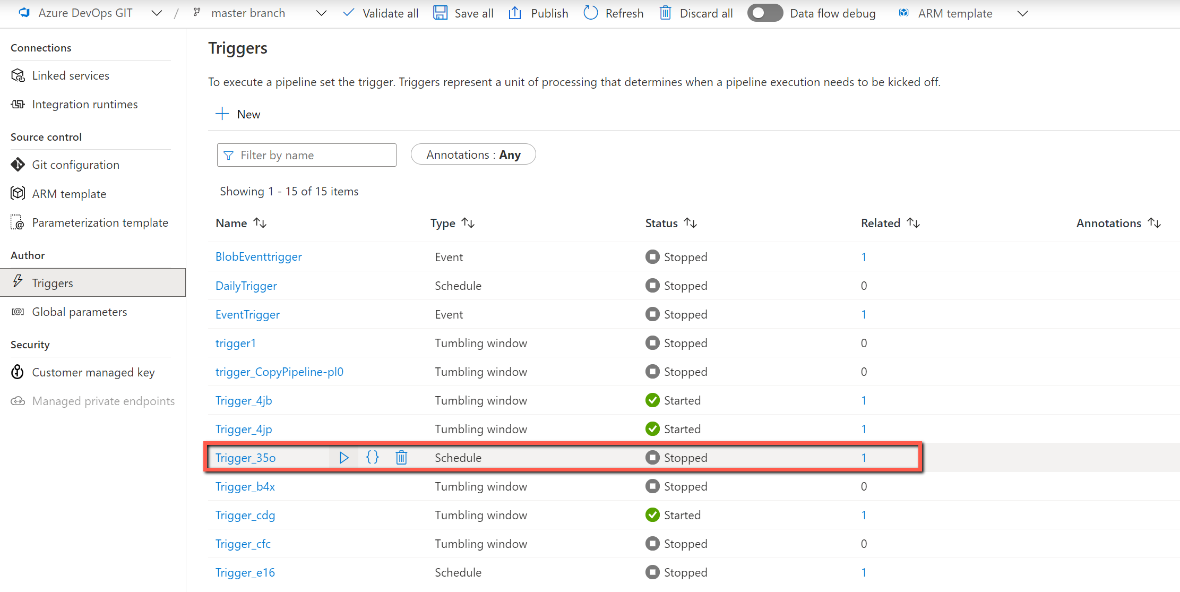
Task: Click the Triggers menu item
Action: point(52,283)
